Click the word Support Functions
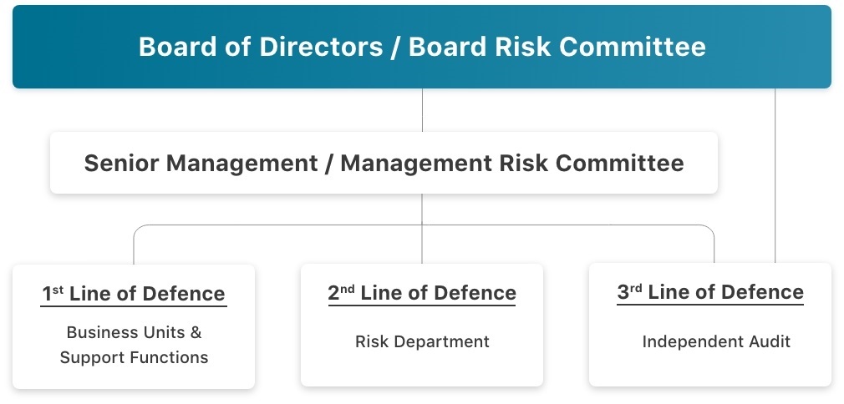Image resolution: width=844 pixels, height=404 pixels. 134,357
